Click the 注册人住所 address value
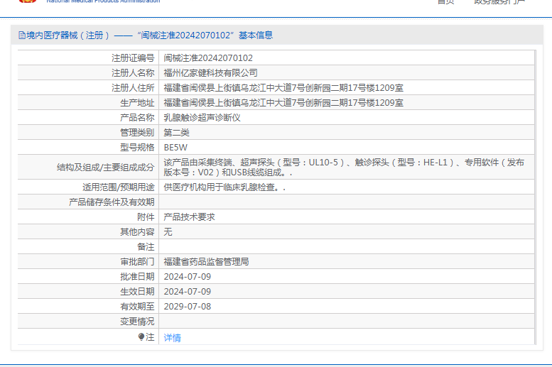 [x=283, y=88]
